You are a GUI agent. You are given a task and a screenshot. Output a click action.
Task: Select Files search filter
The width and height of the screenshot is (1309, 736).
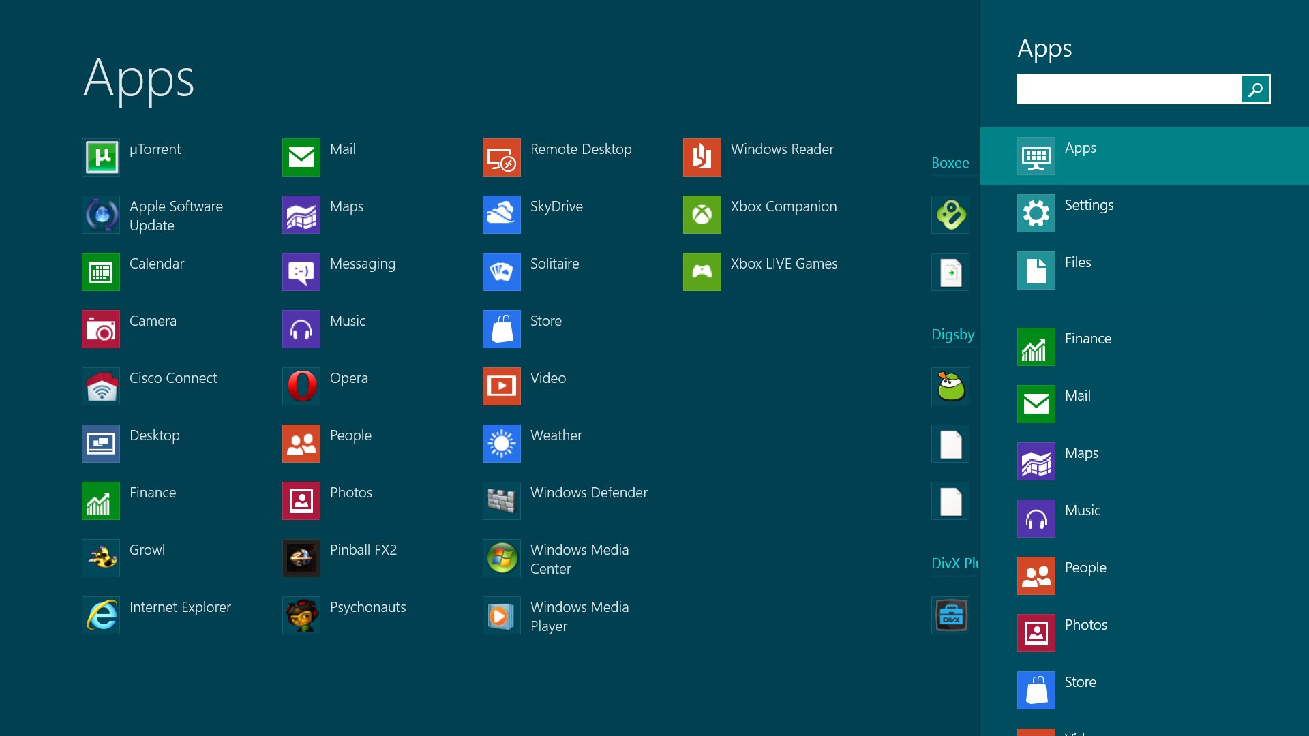(x=1036, y=271)
